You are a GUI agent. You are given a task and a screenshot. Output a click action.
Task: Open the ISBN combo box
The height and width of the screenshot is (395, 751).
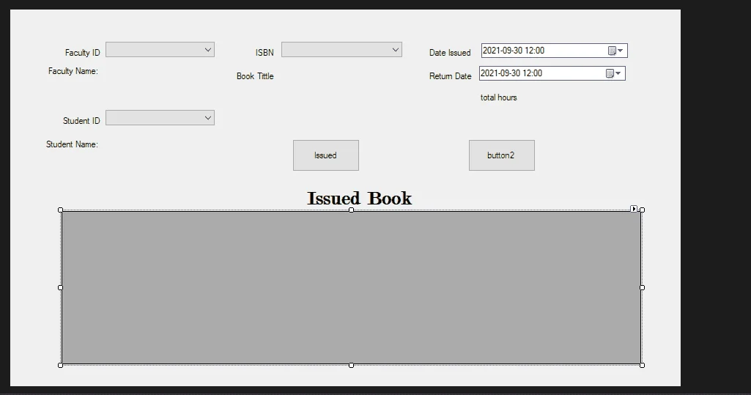tap(341, 50)
